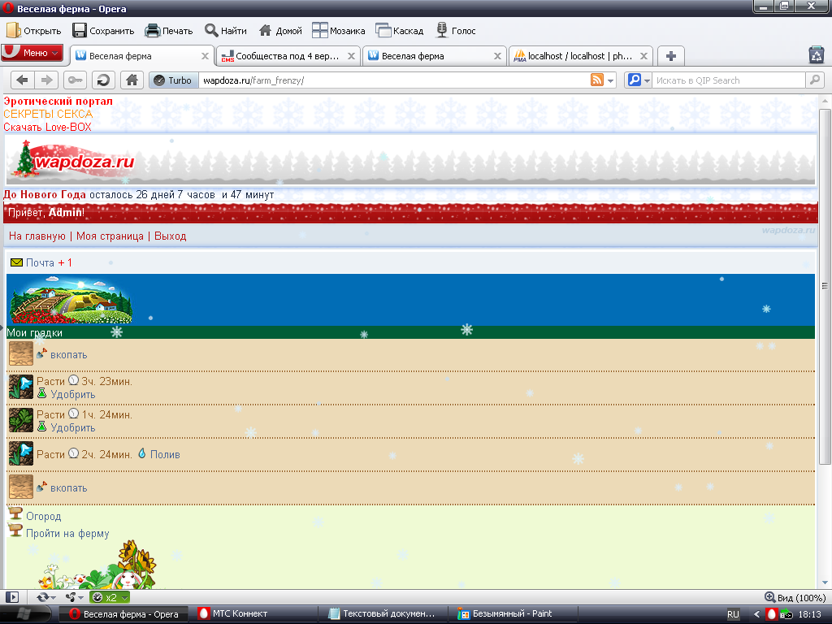
Task: Click the green herb plant icon at 1ч. 24мин.
Action: pyautogui.click(x=21, y=421)
